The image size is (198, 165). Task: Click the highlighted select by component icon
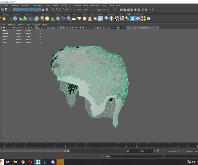click(3, 10)
